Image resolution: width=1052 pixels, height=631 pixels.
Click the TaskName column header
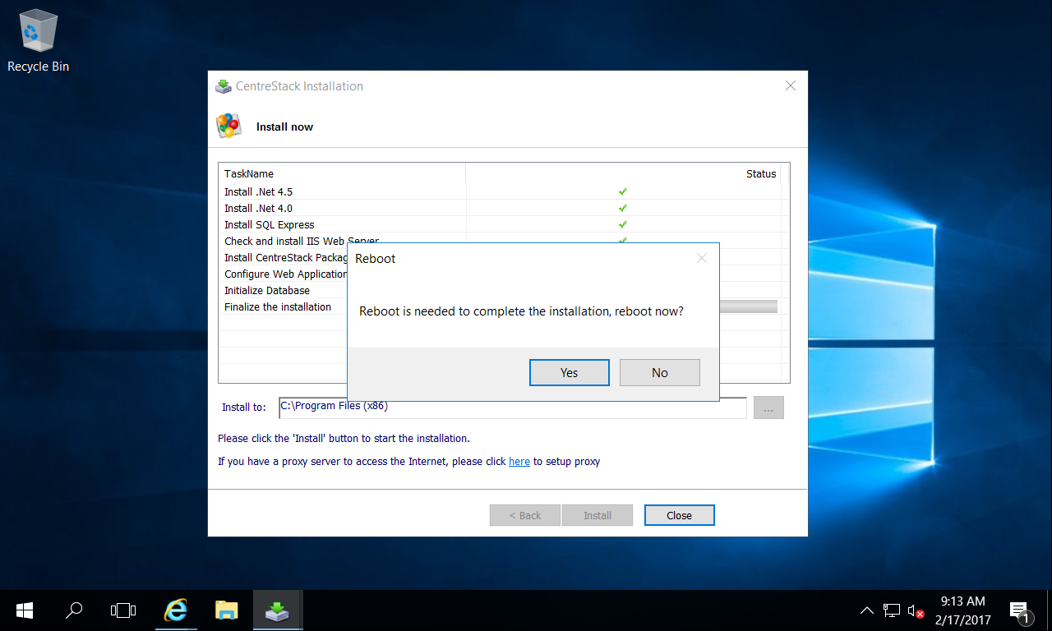342,173
